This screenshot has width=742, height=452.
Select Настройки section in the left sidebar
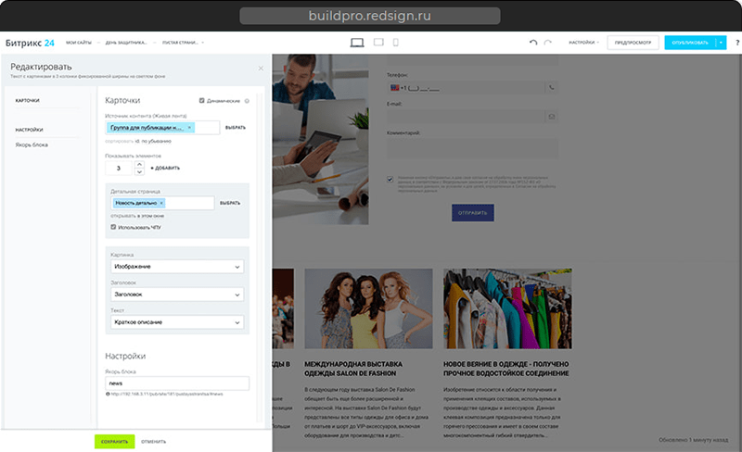[29, 130]
